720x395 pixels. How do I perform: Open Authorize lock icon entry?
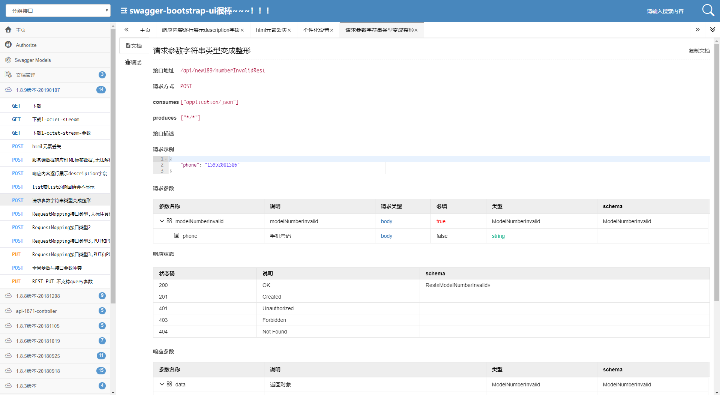pyautogui.click(x=8, y=45)
